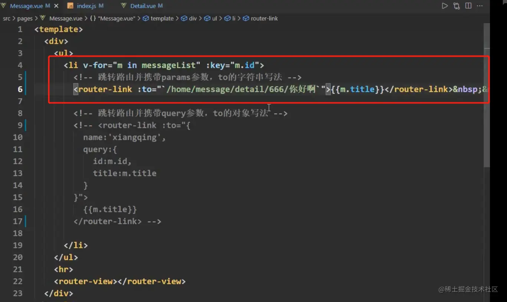
Task: Expand the pages breadcrumb segment
Action: [x=25, y=19]
